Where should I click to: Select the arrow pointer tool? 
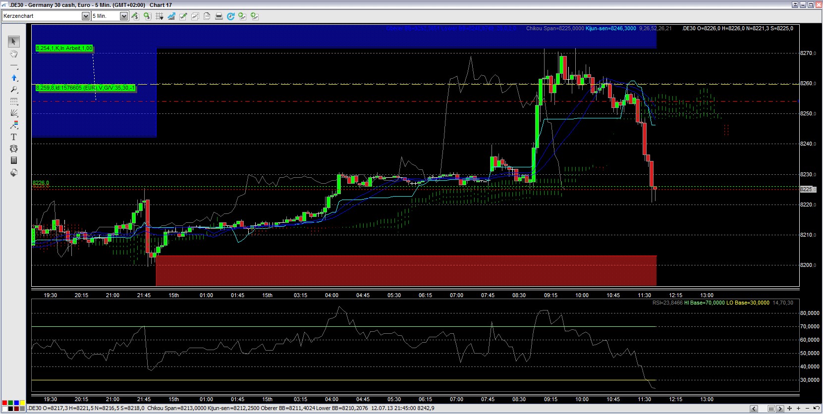pos(14,42)
